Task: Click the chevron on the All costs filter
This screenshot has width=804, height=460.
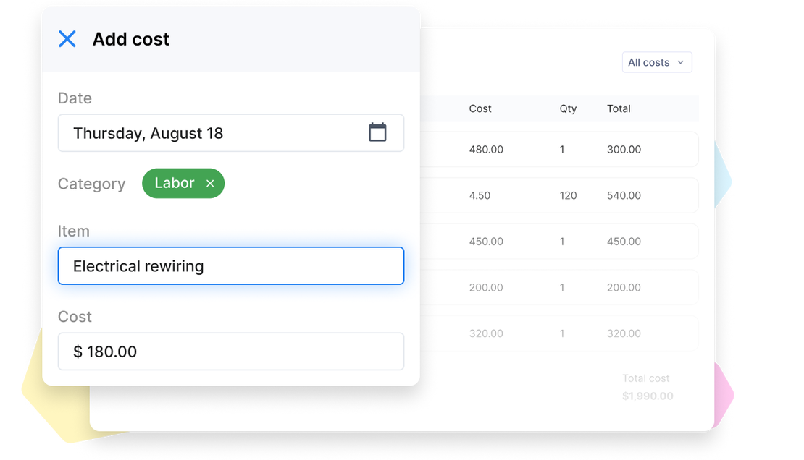Action: [x=682, y=62]
